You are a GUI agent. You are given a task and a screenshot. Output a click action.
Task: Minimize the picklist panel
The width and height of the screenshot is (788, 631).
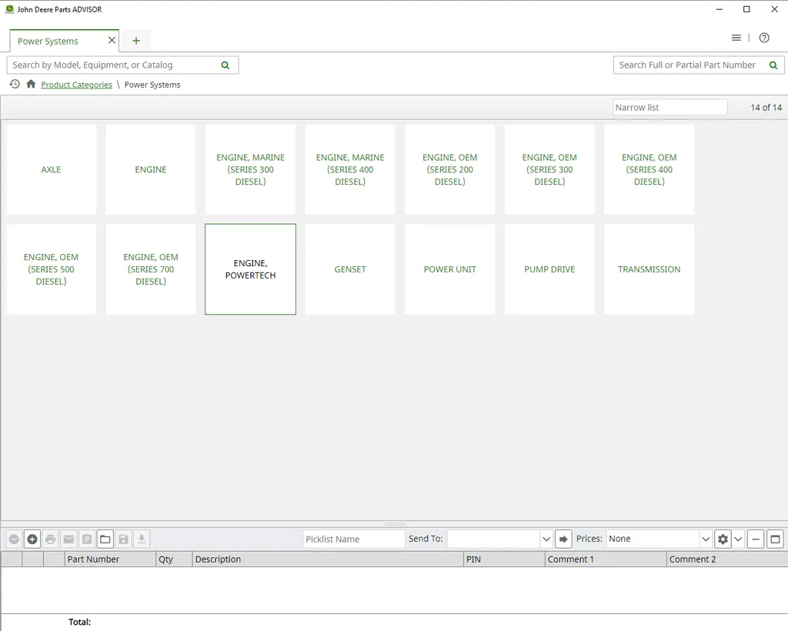756,539
